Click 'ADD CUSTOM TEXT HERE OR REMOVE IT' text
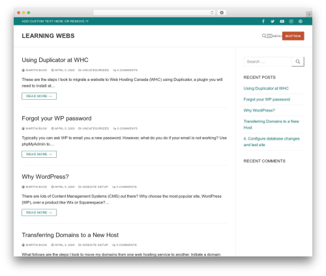Viewport: 326px width, 276px height. pos(55,22)
